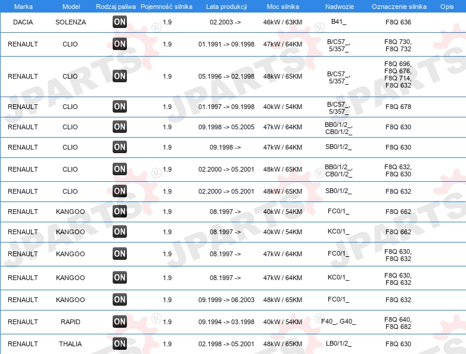Click engine displacement 1.9 in THALIA row
Screen dimensions: 466x354
coord(167,344)
